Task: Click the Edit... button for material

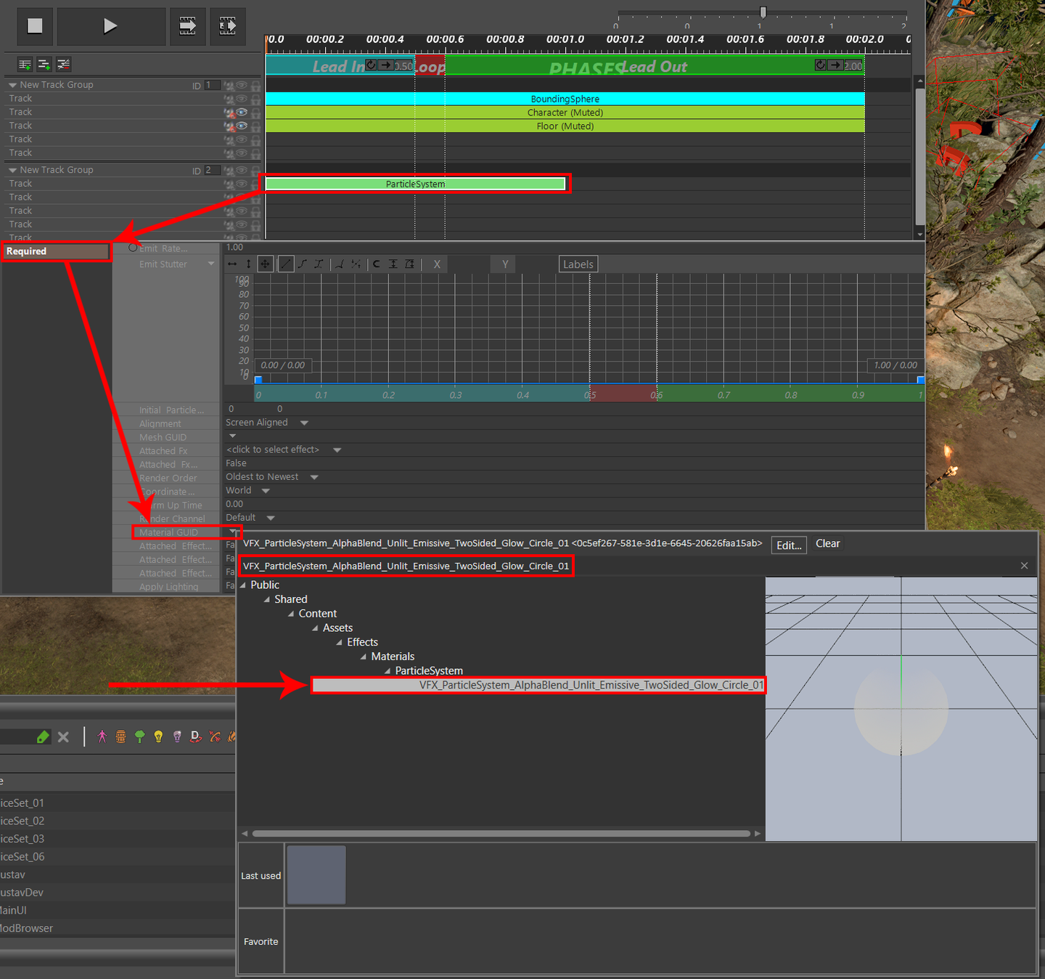Action: [789, 545]
